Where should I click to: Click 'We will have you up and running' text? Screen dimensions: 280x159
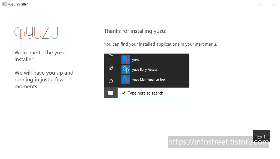pyautogui.click(x=44, y=79)
